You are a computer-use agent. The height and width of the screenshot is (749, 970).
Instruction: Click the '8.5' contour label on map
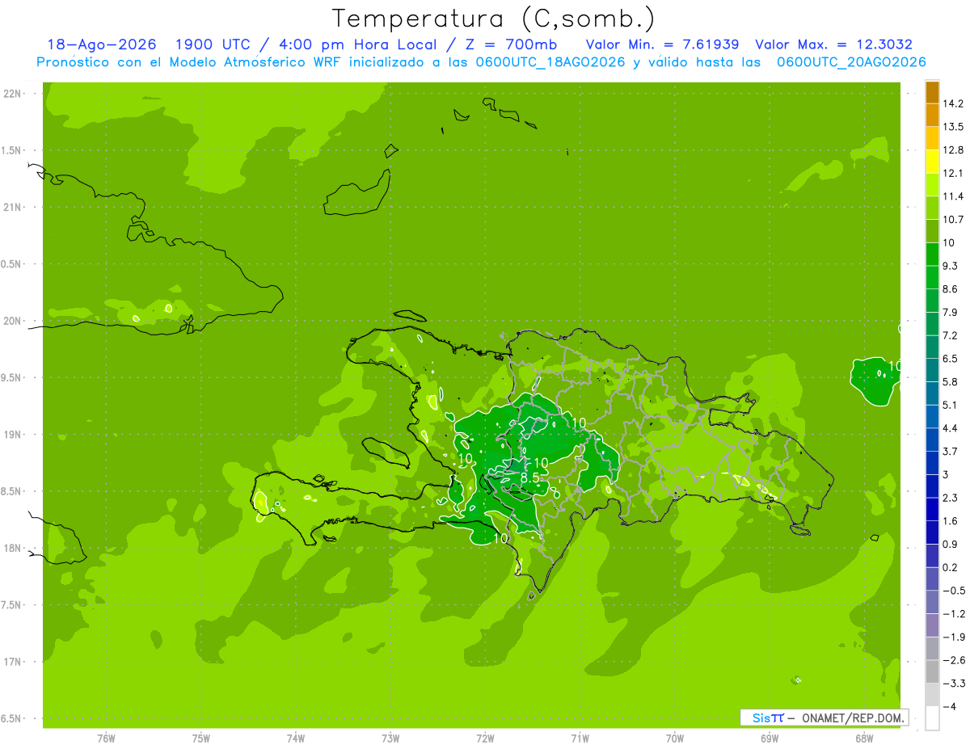click(x=529, y=478)
